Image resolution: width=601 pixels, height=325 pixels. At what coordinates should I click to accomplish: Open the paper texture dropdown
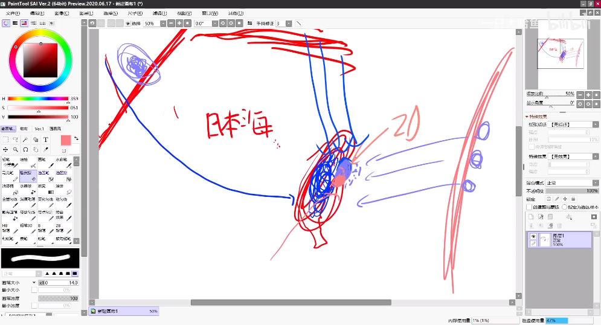(x=595, y=124)
